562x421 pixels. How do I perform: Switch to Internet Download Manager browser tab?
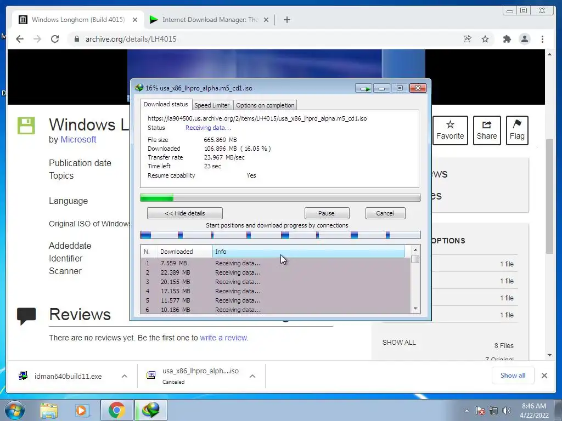click(x=210, y=20)
